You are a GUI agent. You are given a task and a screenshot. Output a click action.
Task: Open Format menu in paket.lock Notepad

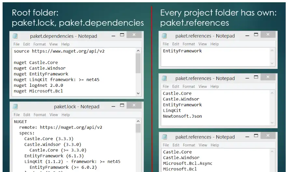pyautogui.click(x=40, y=115)
